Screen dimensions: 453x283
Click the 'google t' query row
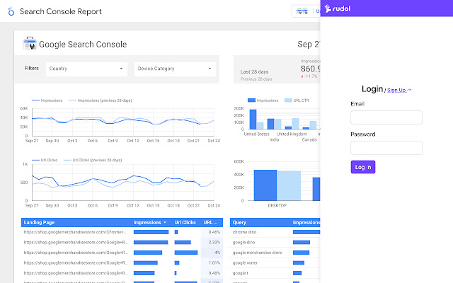pos(275,273)
